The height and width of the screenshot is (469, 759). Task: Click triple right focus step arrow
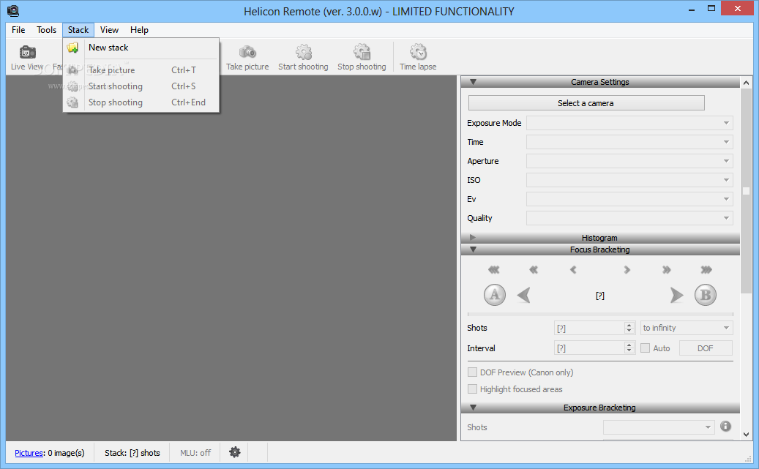click(x=706, y=269)
